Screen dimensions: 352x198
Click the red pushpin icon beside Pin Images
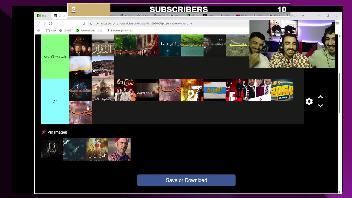pos(43,132)
